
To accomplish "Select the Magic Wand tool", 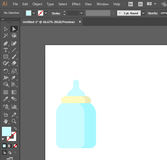I will 5,36.
